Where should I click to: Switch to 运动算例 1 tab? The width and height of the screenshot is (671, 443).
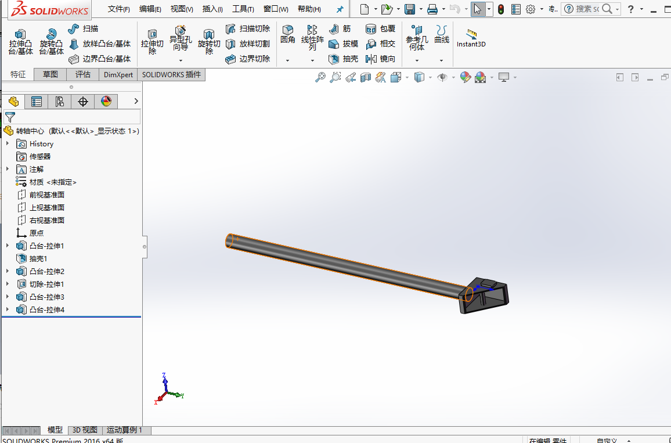[x=124, y=430]
